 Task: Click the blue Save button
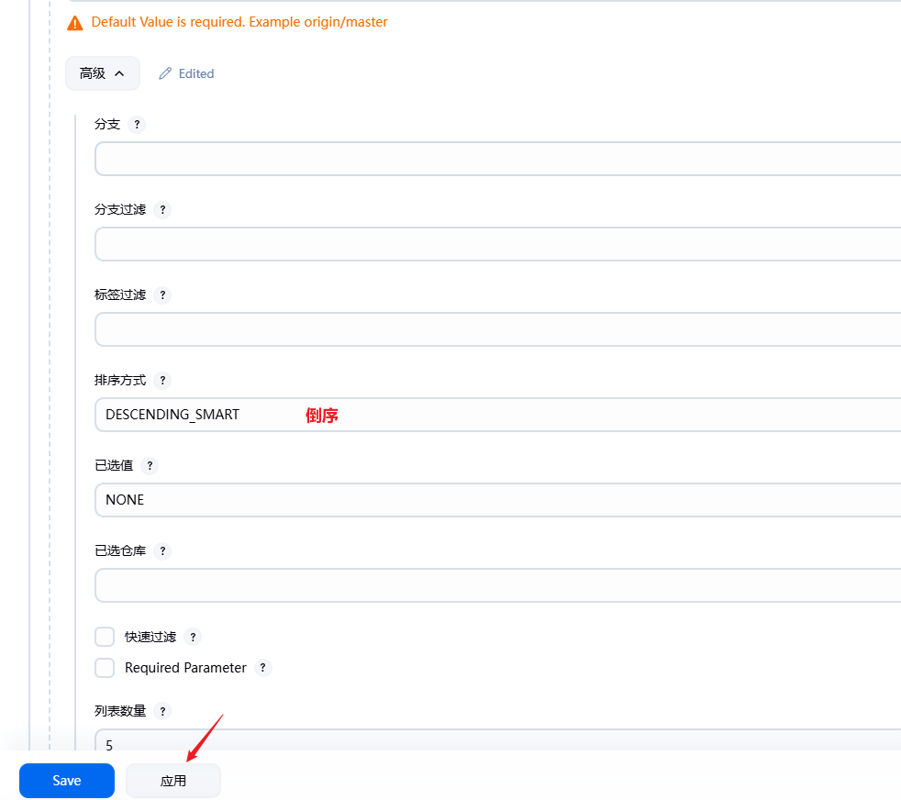[67, 781]
